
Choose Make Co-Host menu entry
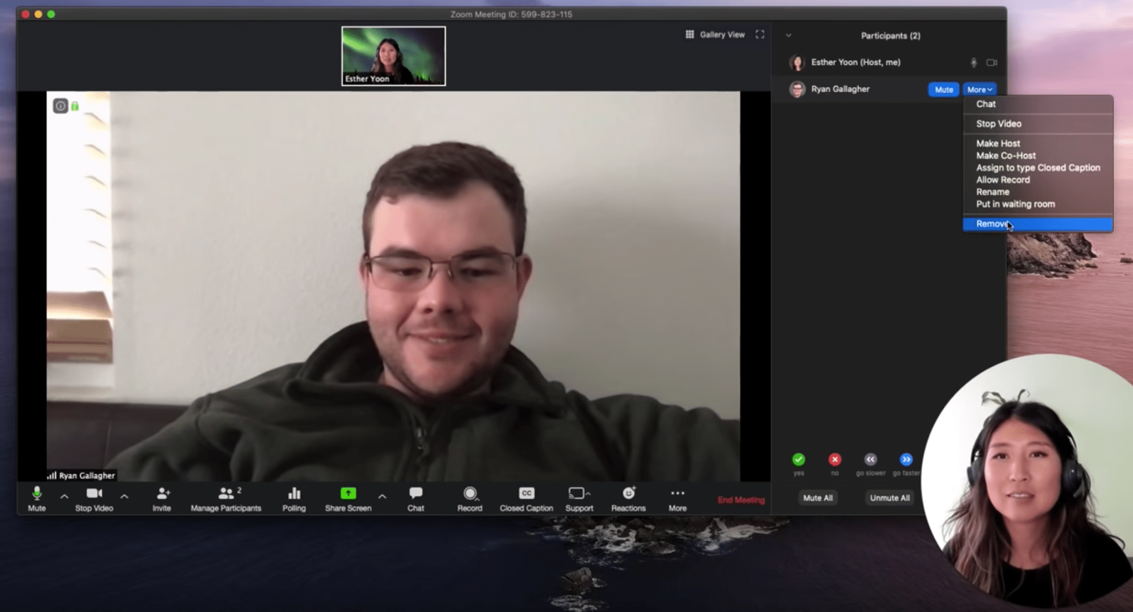[x=1005, y=155]
